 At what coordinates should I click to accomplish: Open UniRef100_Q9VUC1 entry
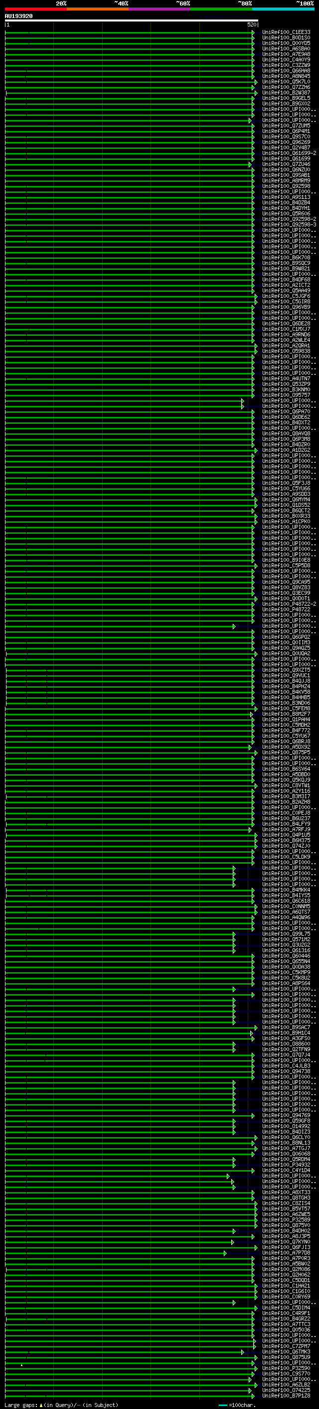pos(286,676)
